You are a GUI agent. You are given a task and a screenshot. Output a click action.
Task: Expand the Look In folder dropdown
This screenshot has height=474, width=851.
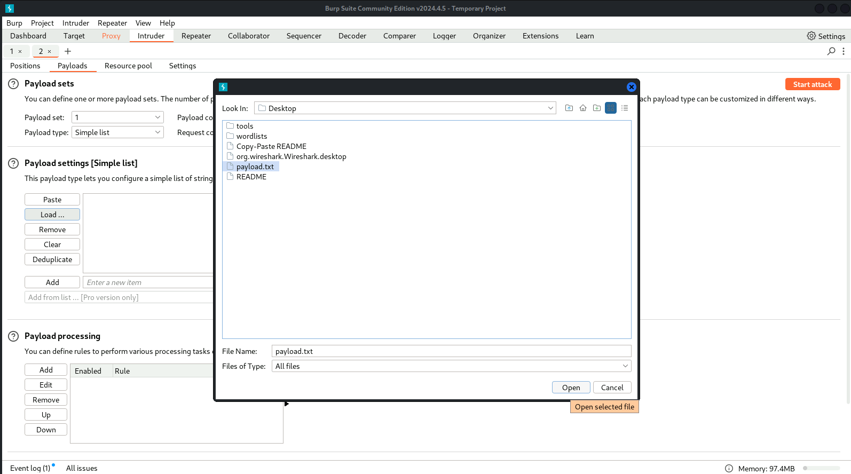pyautogui.click(x=550, y=108)
